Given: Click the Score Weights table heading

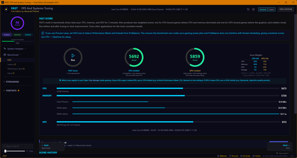Looking at the screenshot, I should [x=256, y=55].
